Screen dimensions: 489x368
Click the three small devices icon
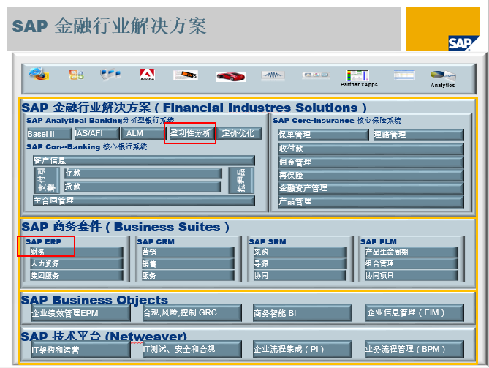coord(316,75)
